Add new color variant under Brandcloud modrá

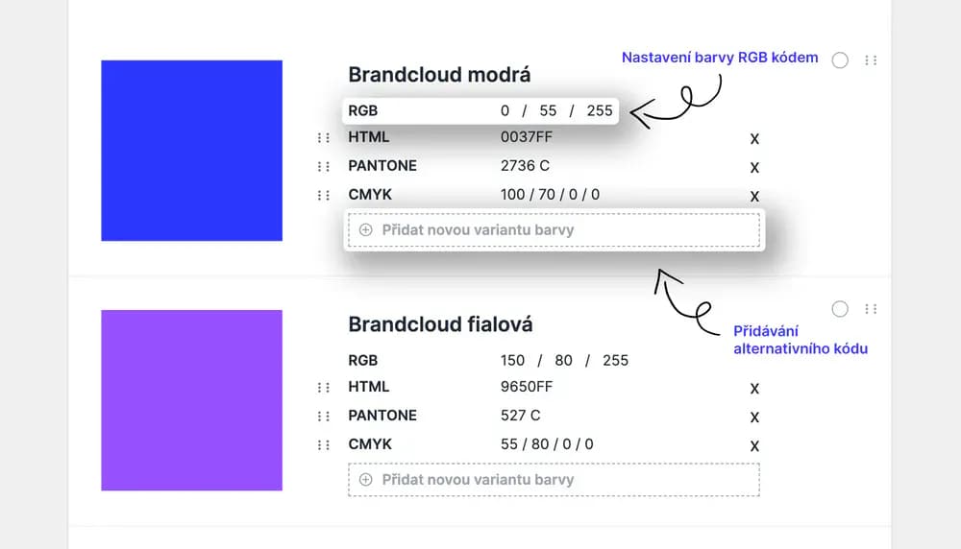point(554,230)
